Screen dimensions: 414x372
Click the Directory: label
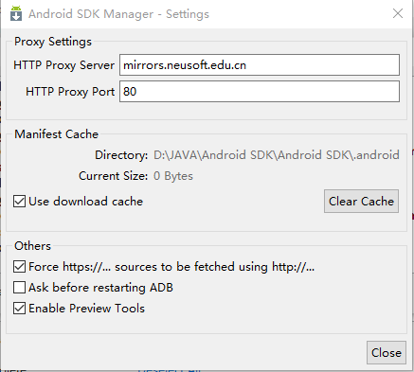pyautogui.click(x=121, y=155)
